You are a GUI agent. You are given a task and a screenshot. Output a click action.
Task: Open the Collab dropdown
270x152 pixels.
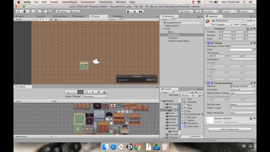(186, 11)
